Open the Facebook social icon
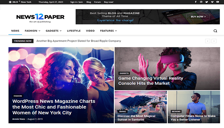The height and width of the screenshot is (128, 224). 196,2
